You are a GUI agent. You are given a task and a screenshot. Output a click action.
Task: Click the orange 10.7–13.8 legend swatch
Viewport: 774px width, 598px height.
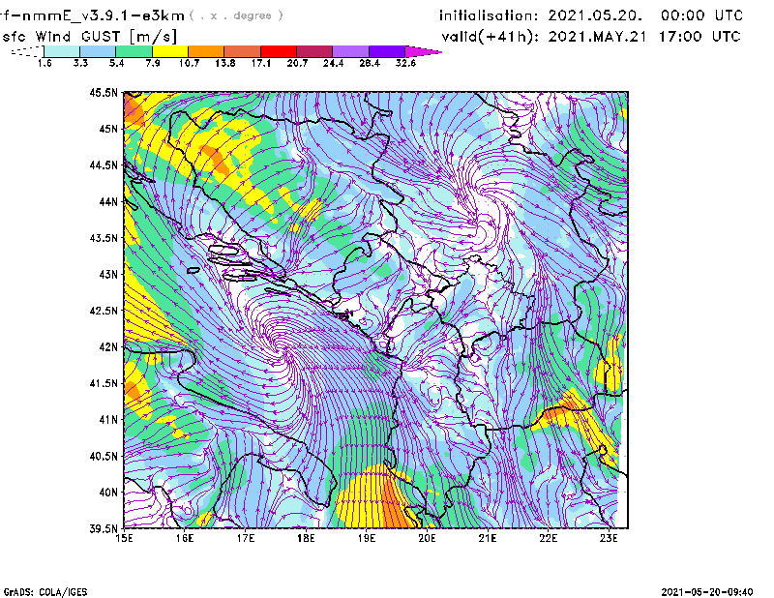[x=206, y=51]
